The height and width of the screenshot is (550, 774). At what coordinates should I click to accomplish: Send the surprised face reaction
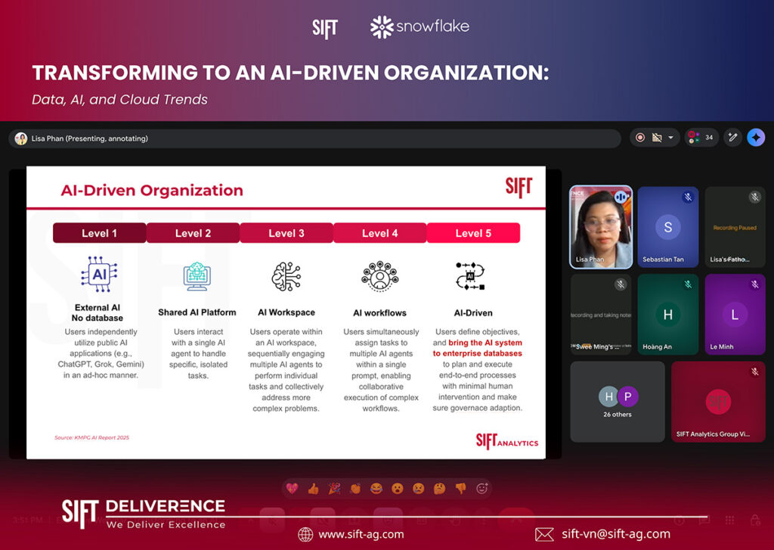398,489
